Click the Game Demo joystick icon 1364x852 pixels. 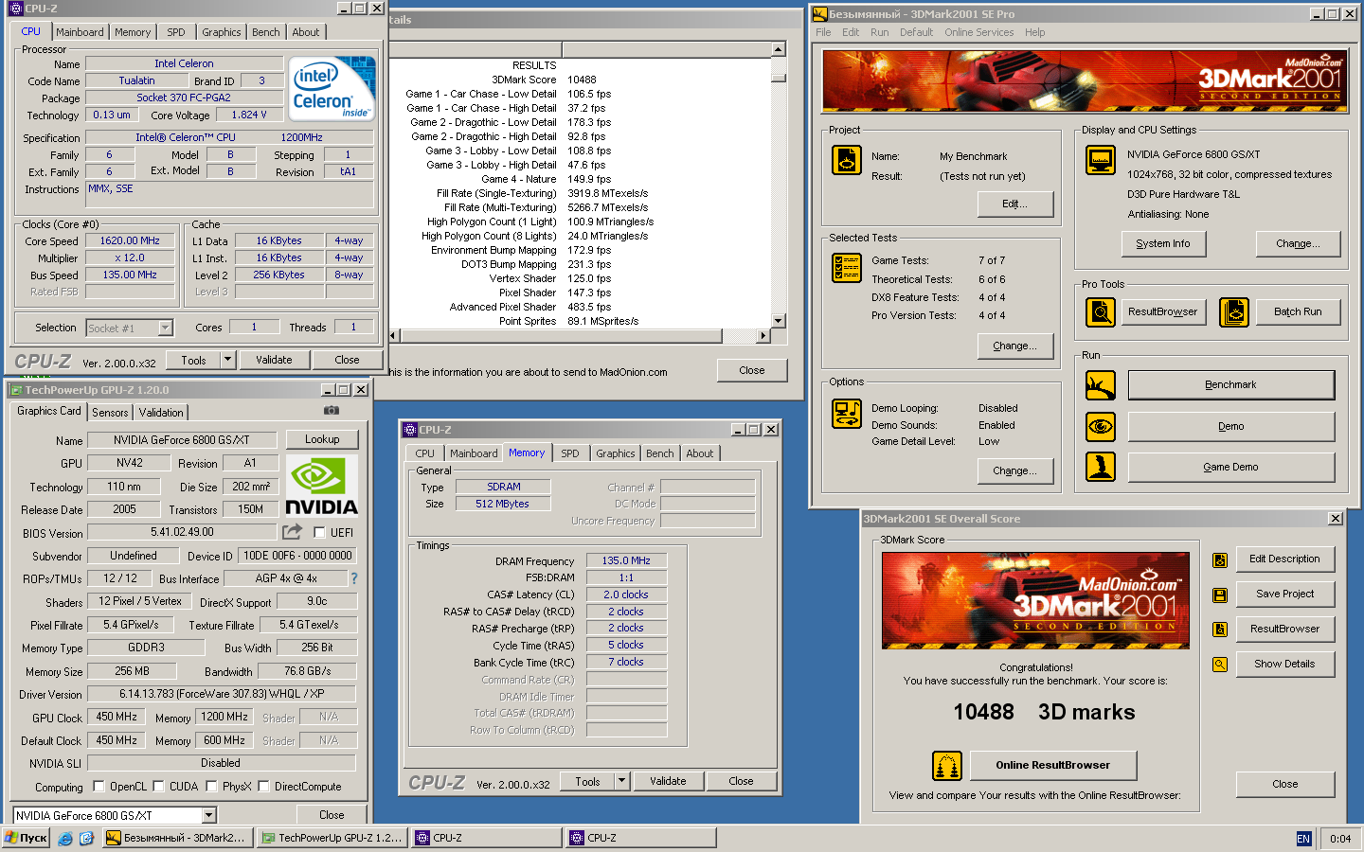(1100, 467)
